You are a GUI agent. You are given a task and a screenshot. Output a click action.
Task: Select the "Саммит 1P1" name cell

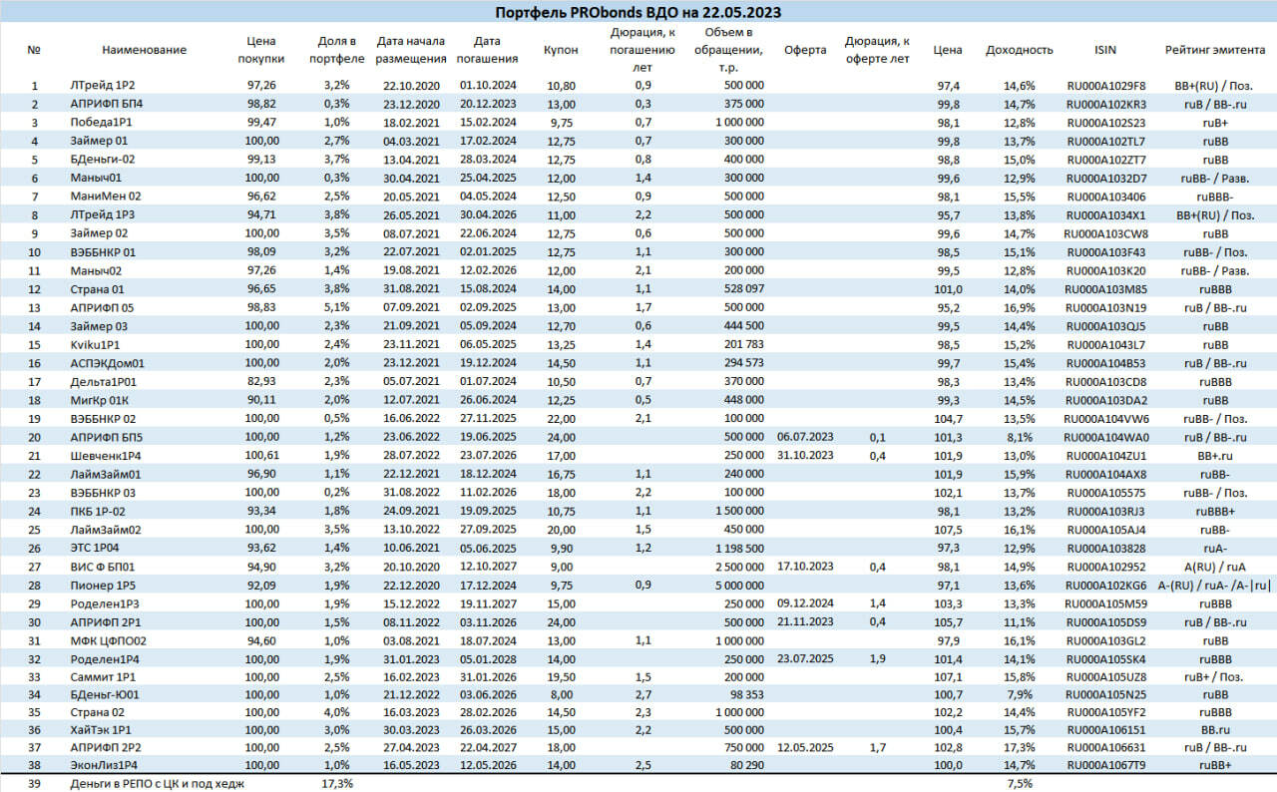(x=103, y=677)
